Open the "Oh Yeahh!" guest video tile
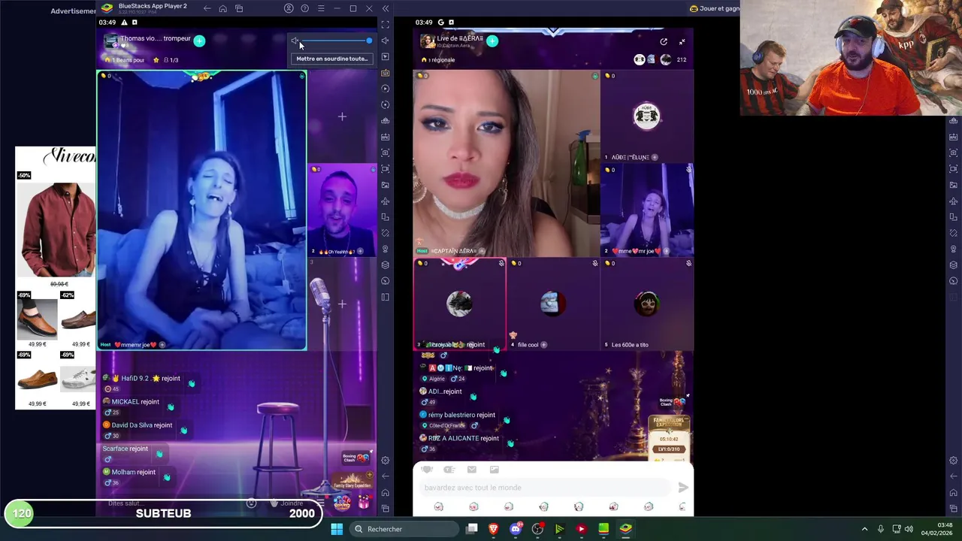 [342, 210]
